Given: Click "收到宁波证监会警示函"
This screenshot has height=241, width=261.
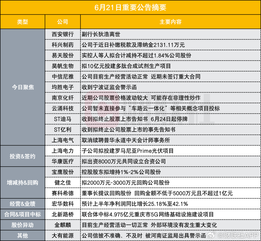Looking at the screenshot, I should (x=109, y=87).
